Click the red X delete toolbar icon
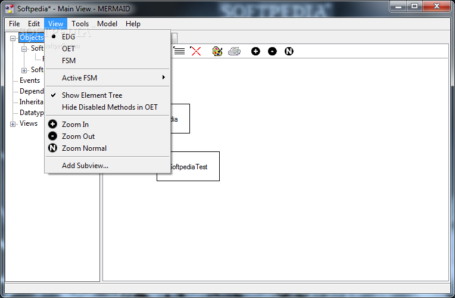 pos(195,51)
